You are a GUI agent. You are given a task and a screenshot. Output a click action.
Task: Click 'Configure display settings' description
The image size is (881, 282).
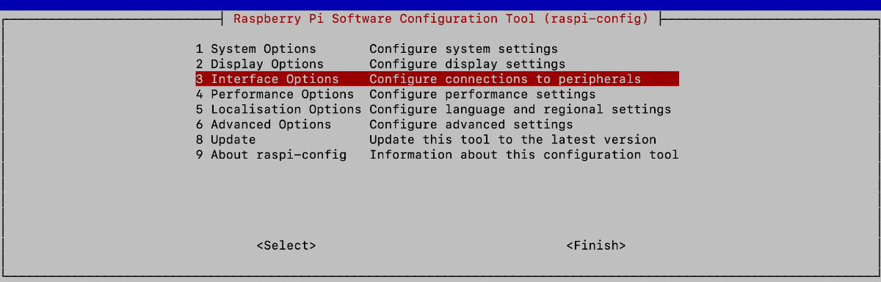(467, 64)
